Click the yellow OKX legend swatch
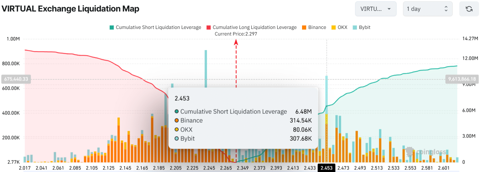The image size is (483, 172). (x=333, y=27)
